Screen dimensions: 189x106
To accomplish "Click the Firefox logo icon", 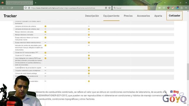I will [x=2, y=3].
